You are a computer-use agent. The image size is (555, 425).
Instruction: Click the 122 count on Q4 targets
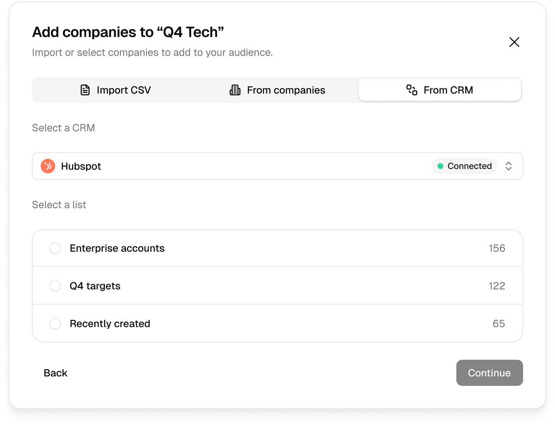point(497,286)
